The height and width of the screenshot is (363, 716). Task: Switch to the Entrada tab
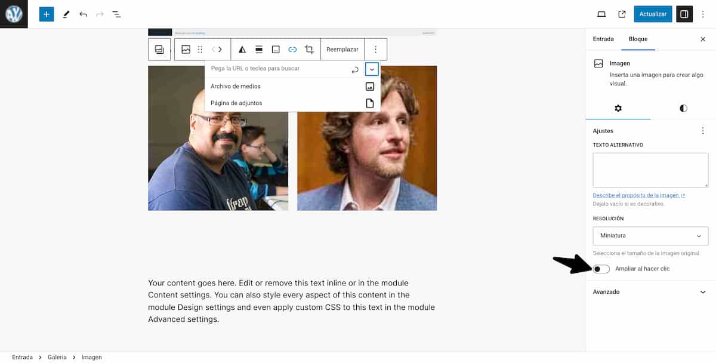point(603,39)
